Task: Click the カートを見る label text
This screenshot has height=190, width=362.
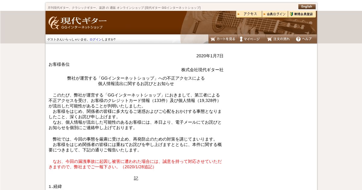Action: pos(226,39)
